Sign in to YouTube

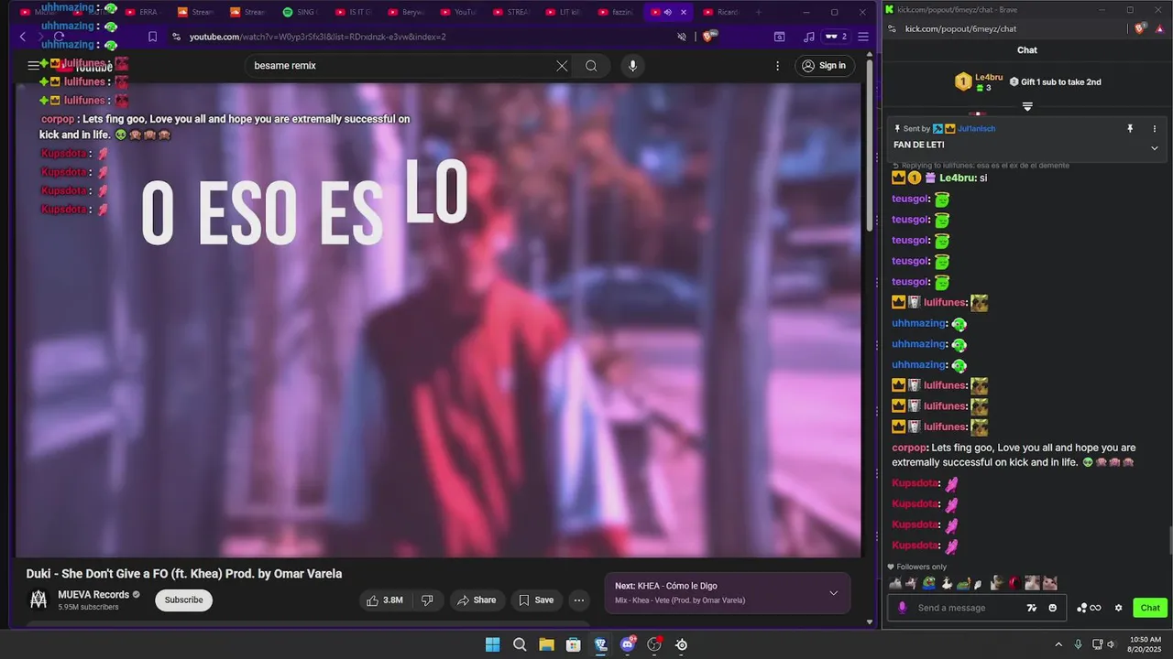(823, 66)
